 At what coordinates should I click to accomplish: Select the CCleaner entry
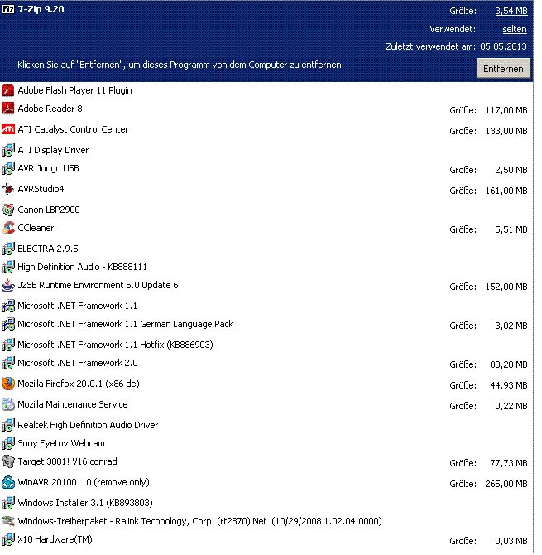[36, 228]
